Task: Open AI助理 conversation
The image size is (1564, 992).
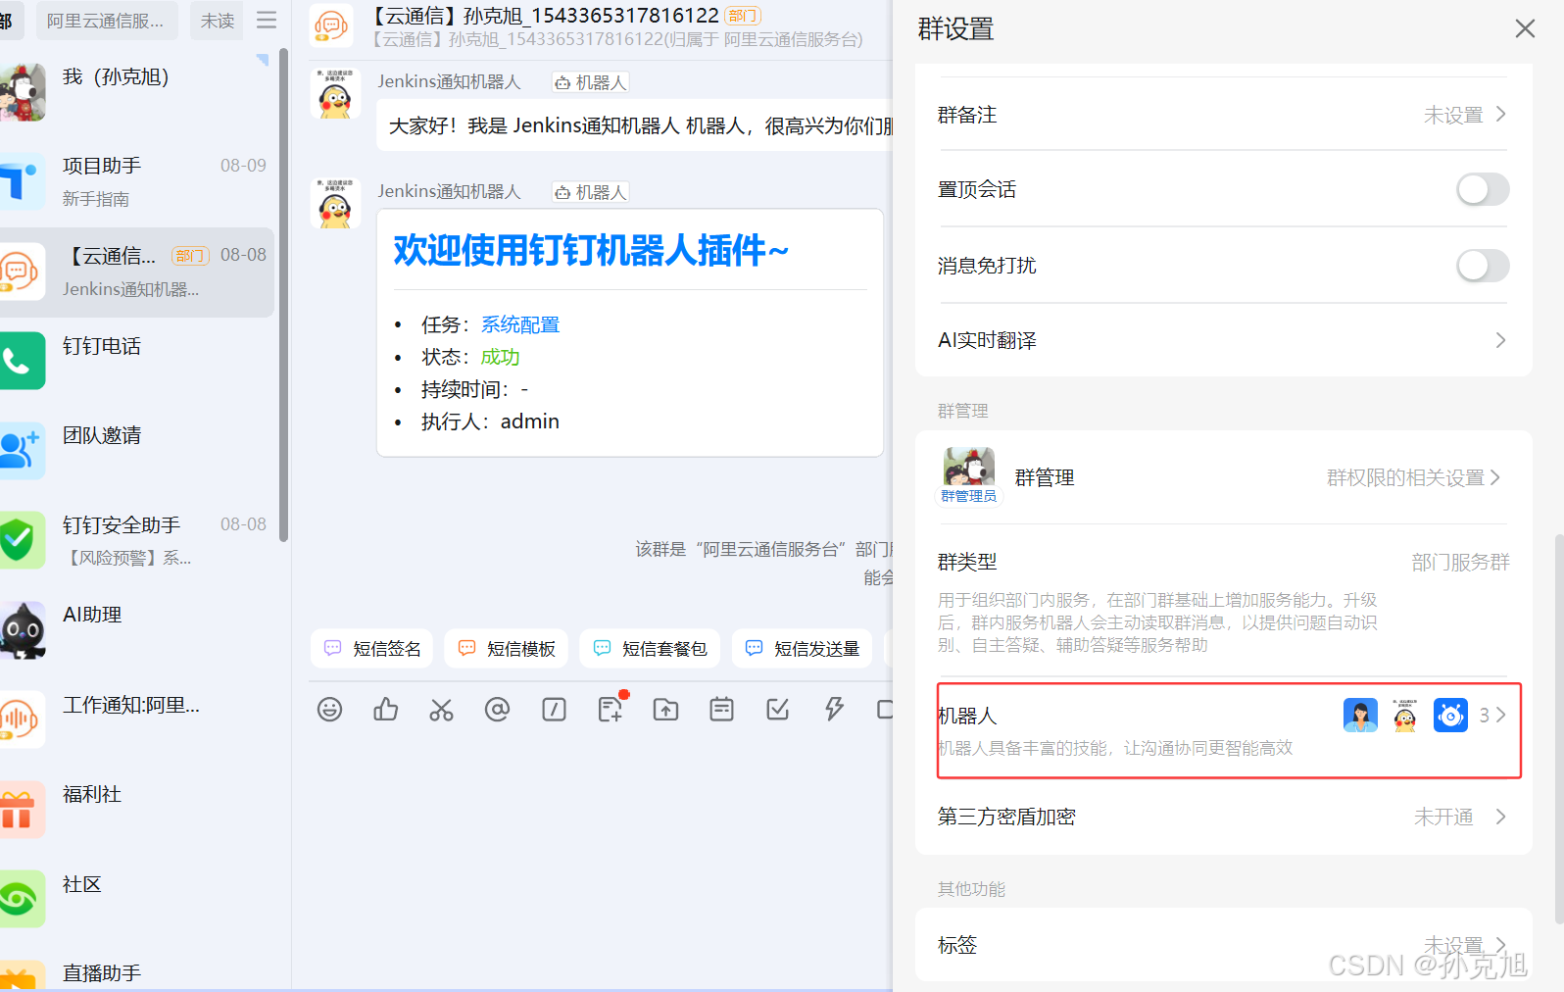Action: (137, 630)
